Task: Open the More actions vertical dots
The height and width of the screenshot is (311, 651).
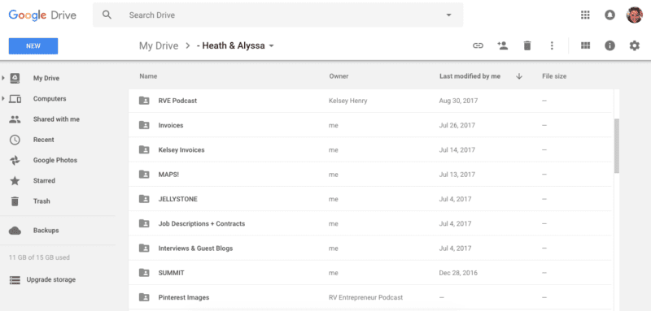Action: 552,45
